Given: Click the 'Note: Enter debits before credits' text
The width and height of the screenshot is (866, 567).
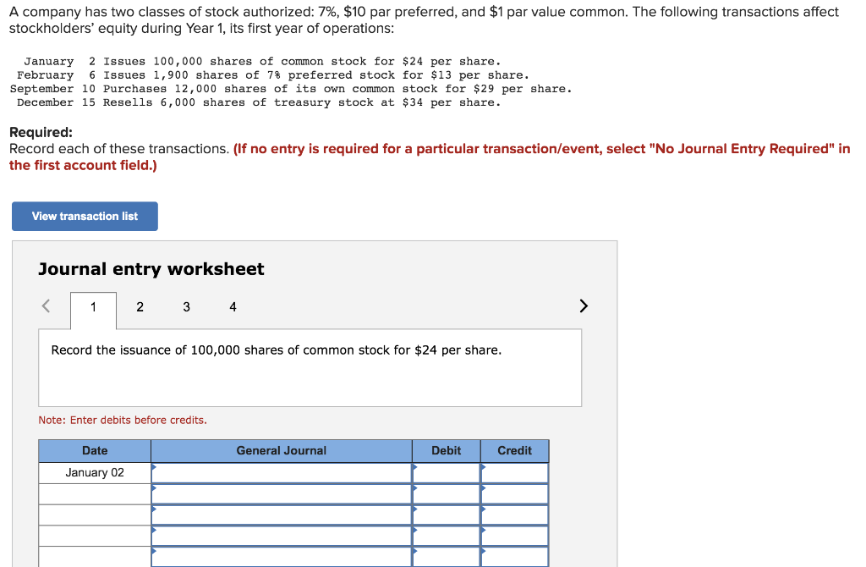Looking at the screenshot, I should (x=123, y=420).
